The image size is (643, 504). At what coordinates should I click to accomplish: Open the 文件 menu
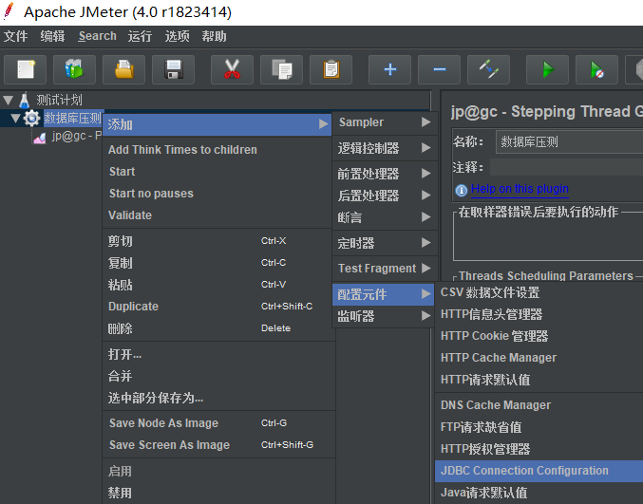point(15,36)
